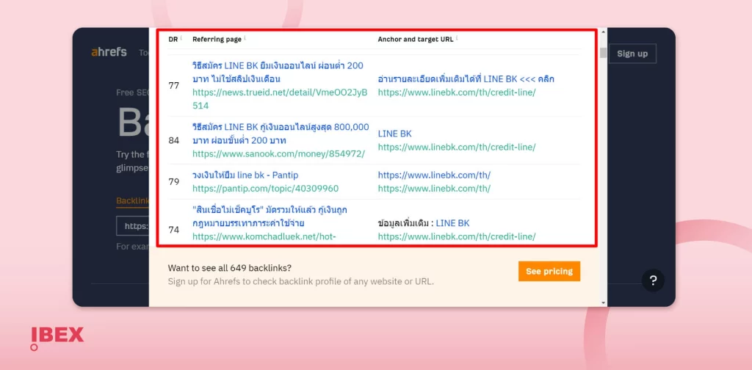752x370 pixels.
Task: Click the 'วิธีสมัคร LINE BK ยืมเงินออนไลน์' title link
Action: click(278, 72)
